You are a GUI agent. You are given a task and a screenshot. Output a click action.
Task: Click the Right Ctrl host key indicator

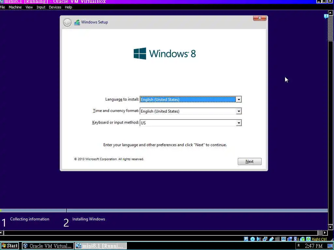(x=319, y=239)
